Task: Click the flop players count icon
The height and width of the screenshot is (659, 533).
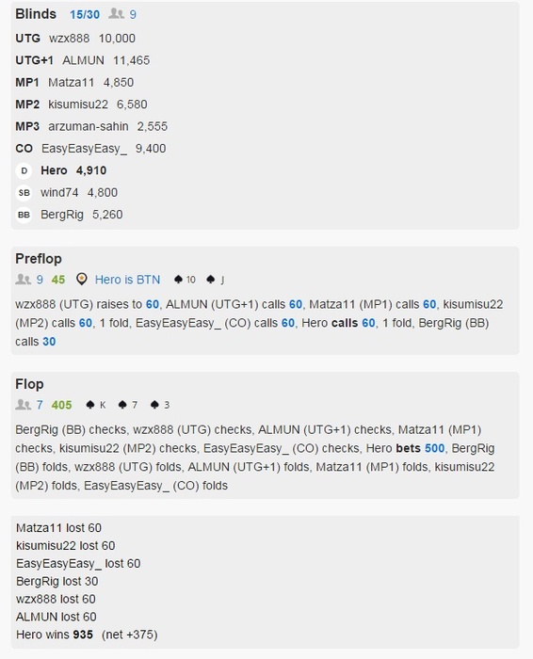Action: [24, 405]
